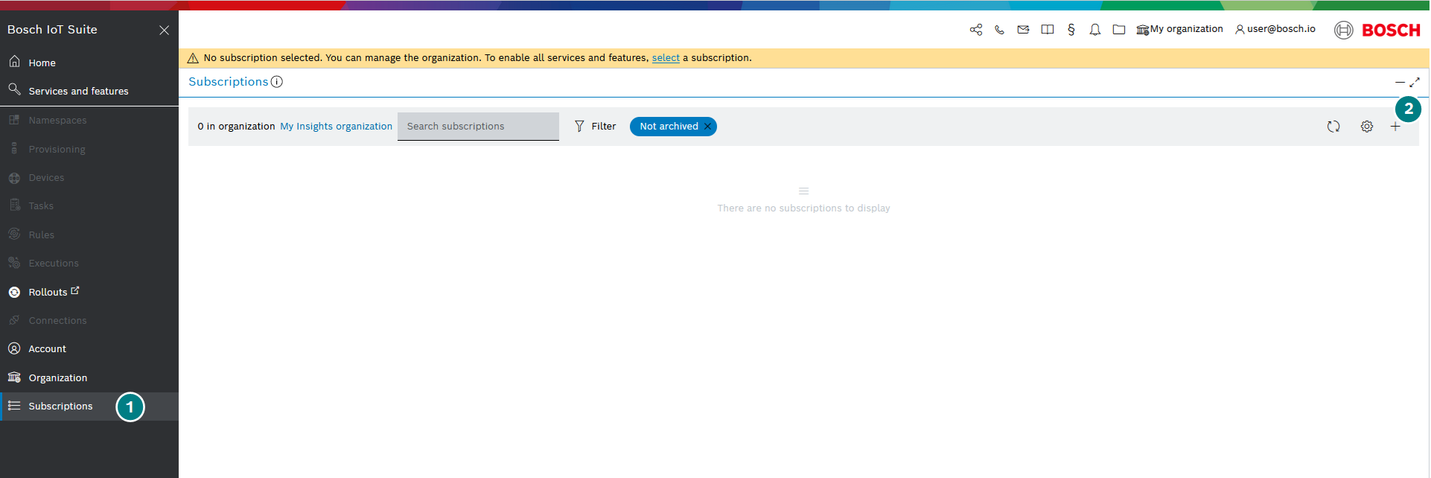Screen dimensions: 1431x478
Task: Show info for the Subscriptions heading
Action: pyautogui.click(x=277, y=82)
